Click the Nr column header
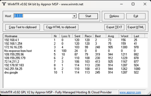The image size is (151, 96). click(56, 36)
